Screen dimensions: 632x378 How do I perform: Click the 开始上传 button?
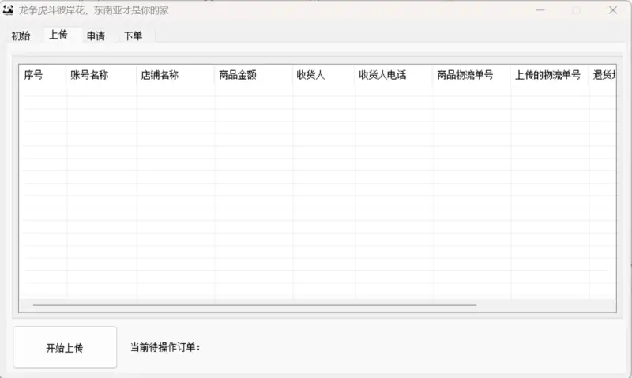pos(65,347)
